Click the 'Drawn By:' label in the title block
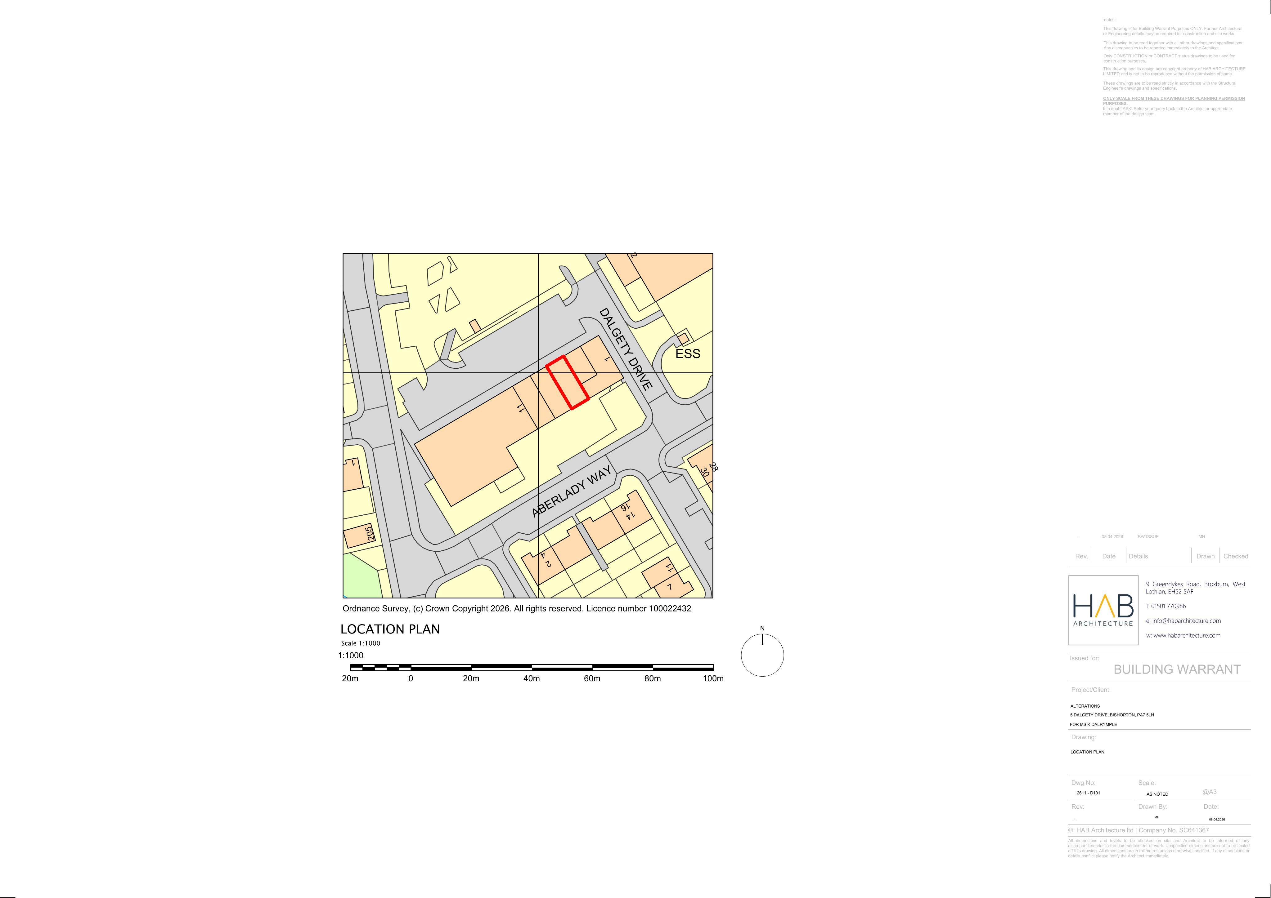1271x898 pixels. pos(1152,807)
